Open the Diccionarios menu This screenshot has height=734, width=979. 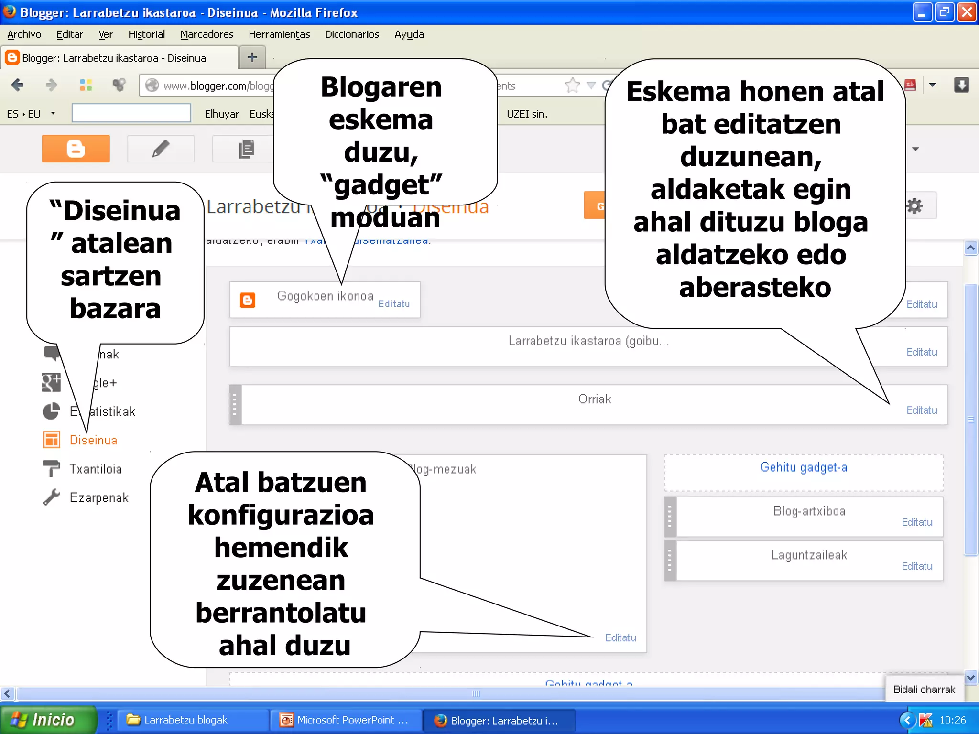352,34
